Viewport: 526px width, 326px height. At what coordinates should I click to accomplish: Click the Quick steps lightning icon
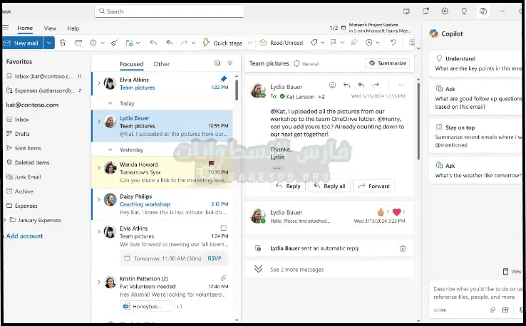tap(206, 43)
